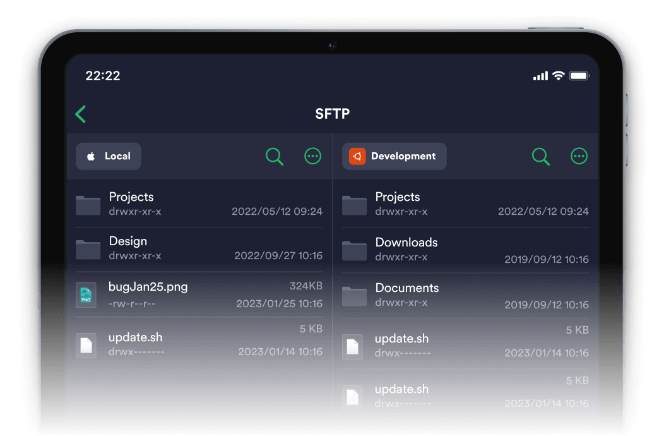The image size is (664, 436).
Task: Click the folder icon next to Downloads
Action: (354, 249)
